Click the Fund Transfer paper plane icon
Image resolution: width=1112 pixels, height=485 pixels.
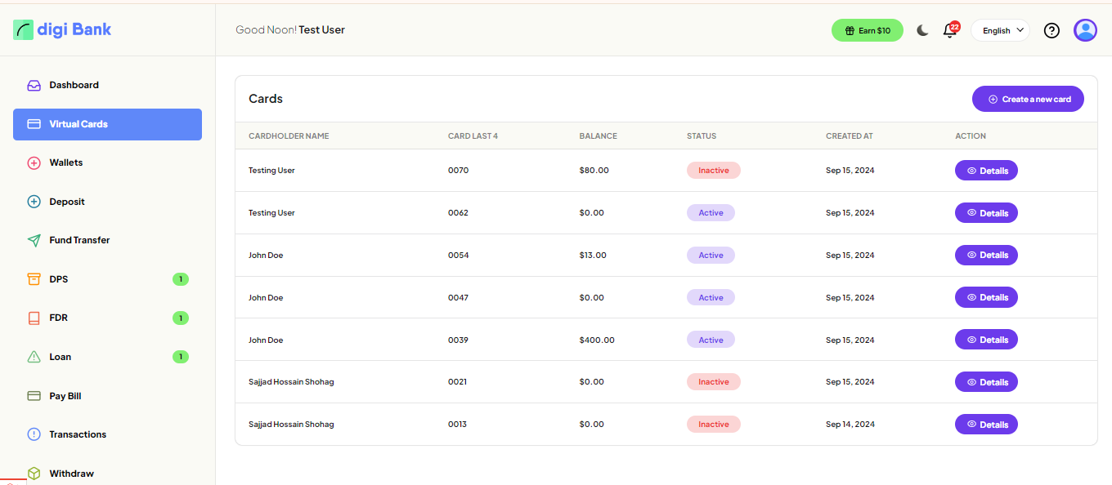[34, 241]
